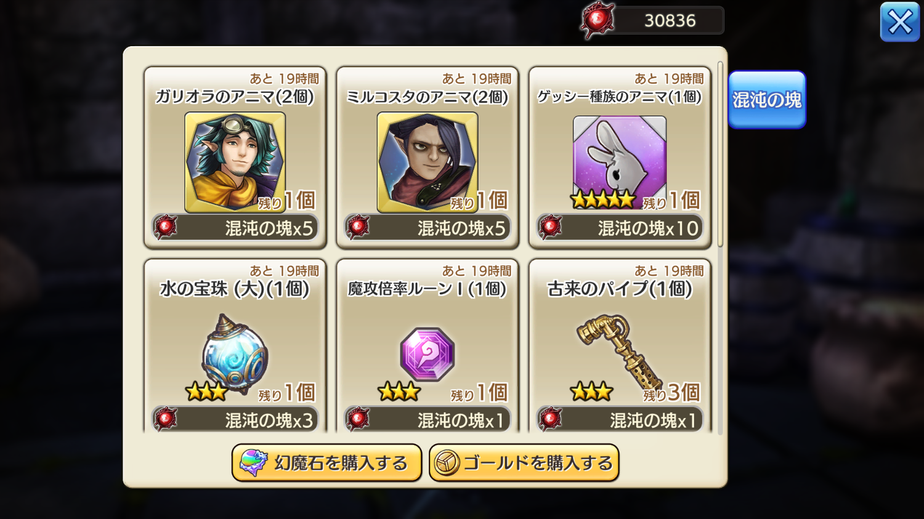The height and width of the screenshot is (519, 924).
Task: Buy ガリオラのアニマ for 混沌の塊x5
Action: click(235, 228)
